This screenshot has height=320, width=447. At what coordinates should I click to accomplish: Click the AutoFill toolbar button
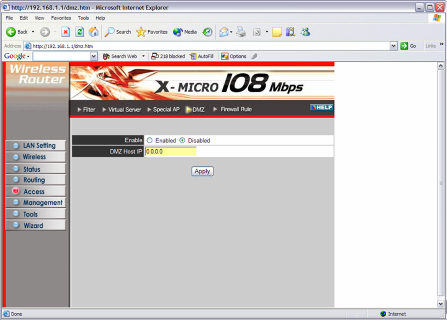click(x=202, y=57)
